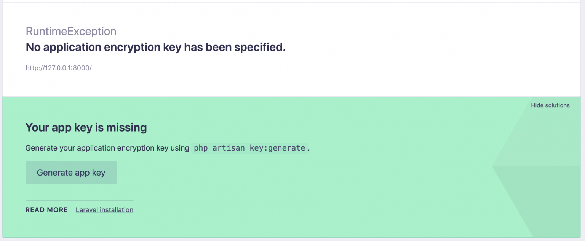Screen dimensions: 585x241
Task: Open Laravel installation docs from READ MORE row
Action: coord(104,210)
